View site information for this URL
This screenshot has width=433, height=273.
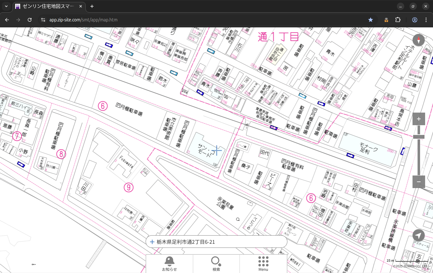(x=43, y=20)
